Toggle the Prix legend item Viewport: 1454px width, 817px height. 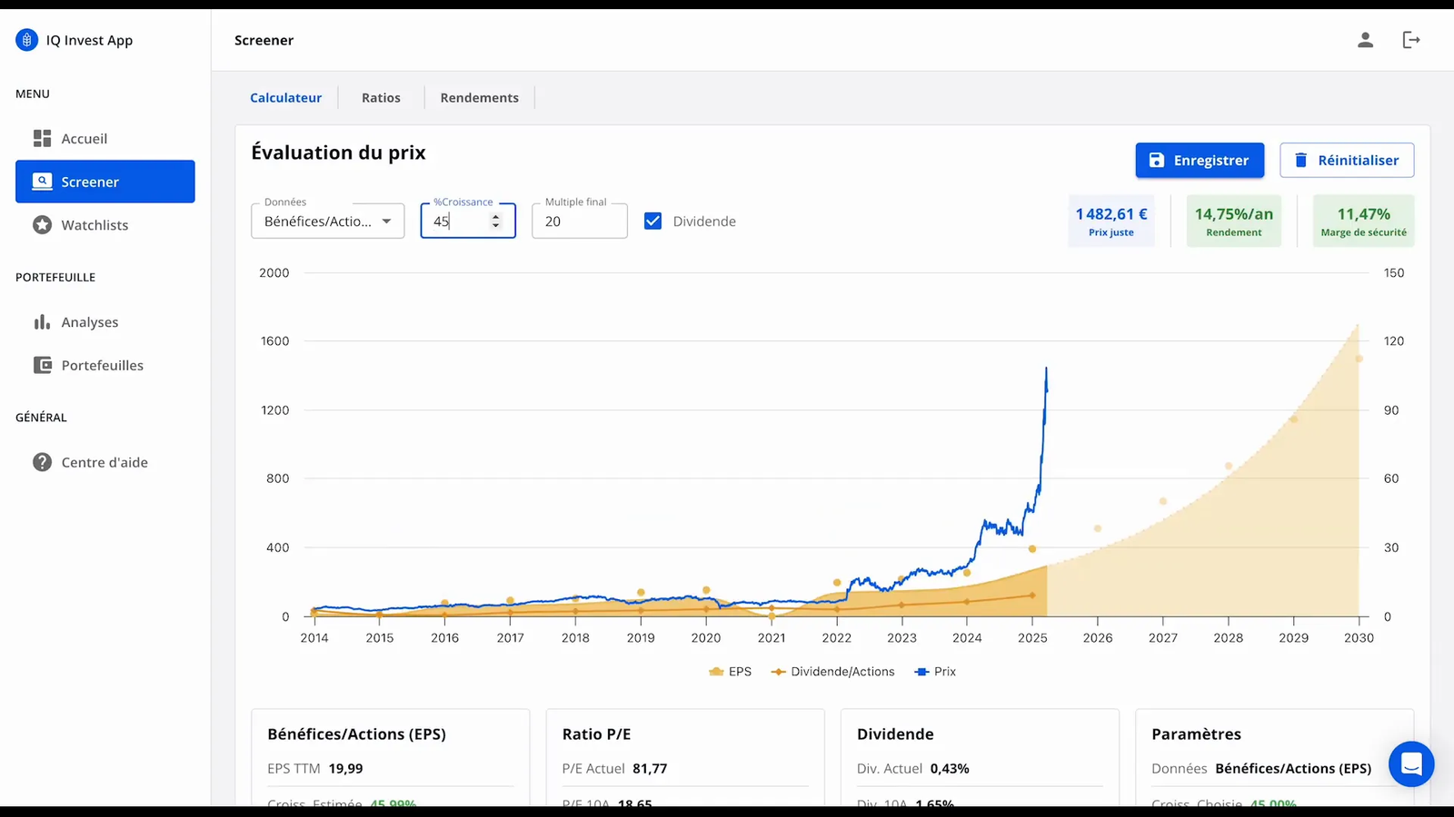tap(935, 672)
